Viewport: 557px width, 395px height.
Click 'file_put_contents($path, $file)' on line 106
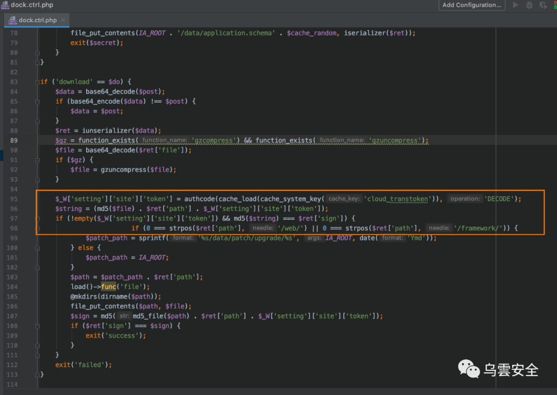pyautogui.click(x=129, y=306)
